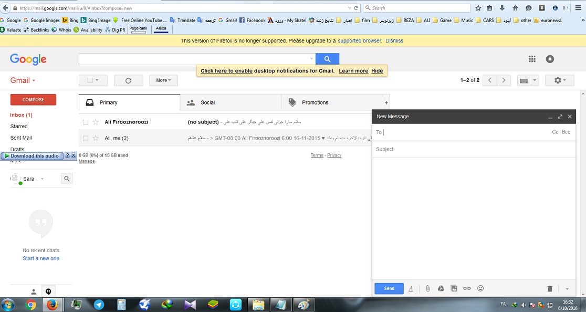This screenshot has height=312, width=586.
Task: Pop out compose window to full-screen
Action: click(x=560, y=117)
